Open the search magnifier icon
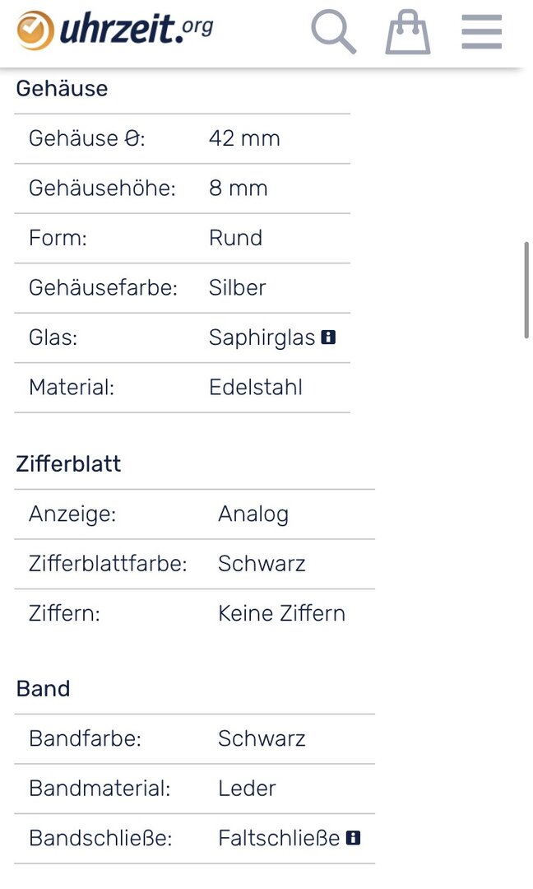 (x=334, y=32)
